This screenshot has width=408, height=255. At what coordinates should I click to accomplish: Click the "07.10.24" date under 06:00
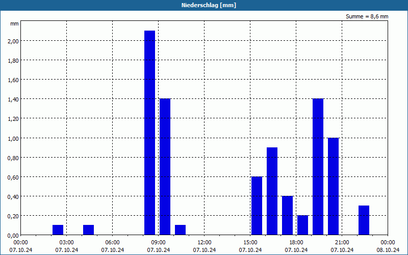click(112, 250)
